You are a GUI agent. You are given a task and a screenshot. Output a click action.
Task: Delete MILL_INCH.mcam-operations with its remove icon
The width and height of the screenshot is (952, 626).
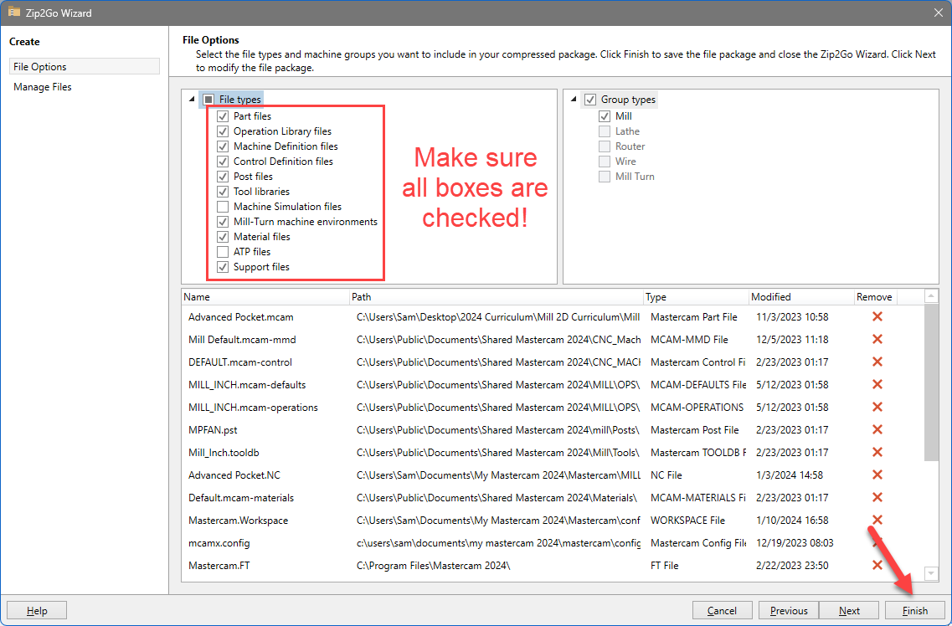877,407
